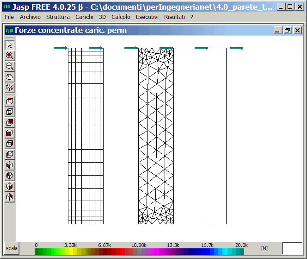
Task: Open the Risultati menu
Action: 174,17
